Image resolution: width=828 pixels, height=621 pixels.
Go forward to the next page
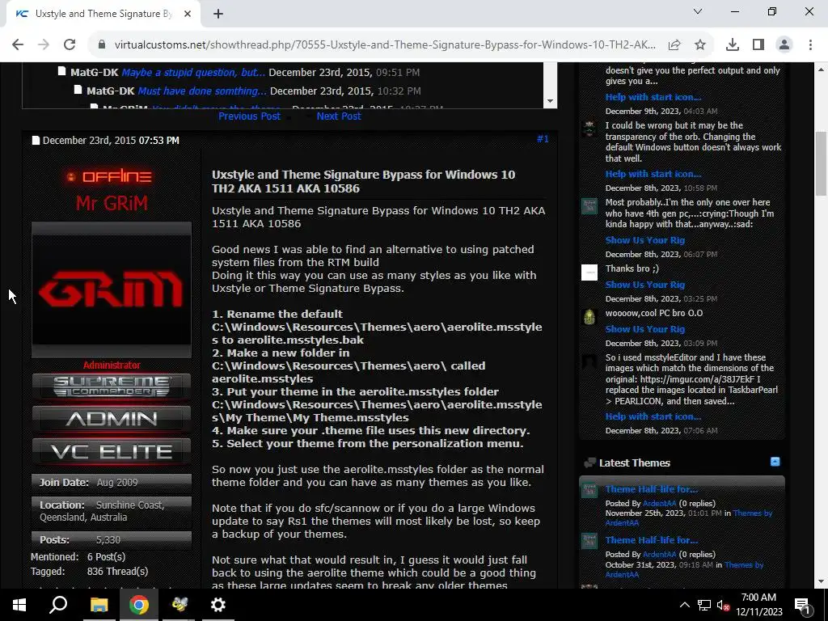(44, 45)
